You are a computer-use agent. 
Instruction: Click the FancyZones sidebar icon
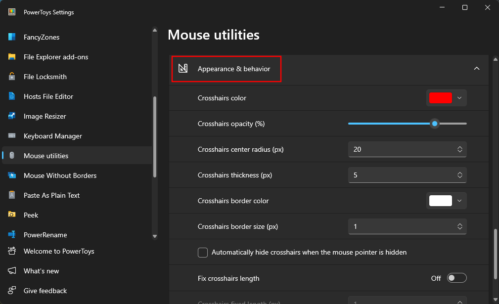tap(12, 37)
